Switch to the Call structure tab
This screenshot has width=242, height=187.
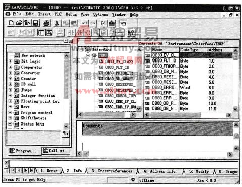point(56,151)
